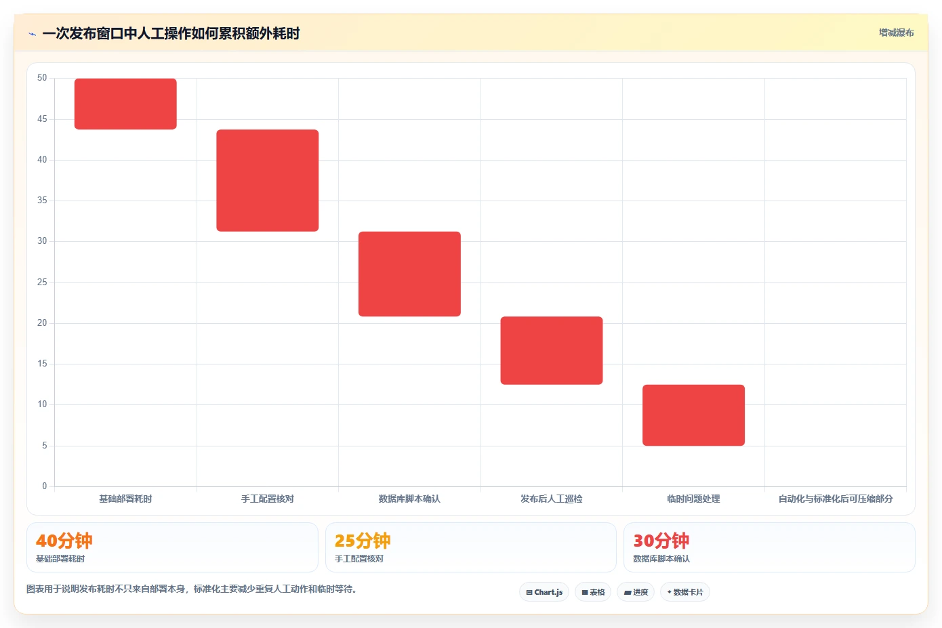Click the footer note starting 图表用于说明
The width and height of the screenshot is (942, 628).
click(192, 589)
